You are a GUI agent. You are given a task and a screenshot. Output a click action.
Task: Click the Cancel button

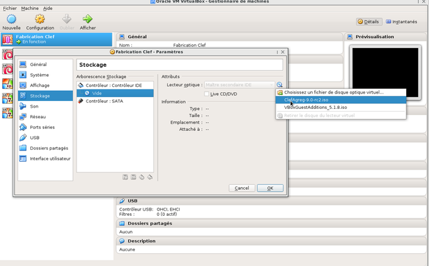pyautogui.click(x=242, y=188)
